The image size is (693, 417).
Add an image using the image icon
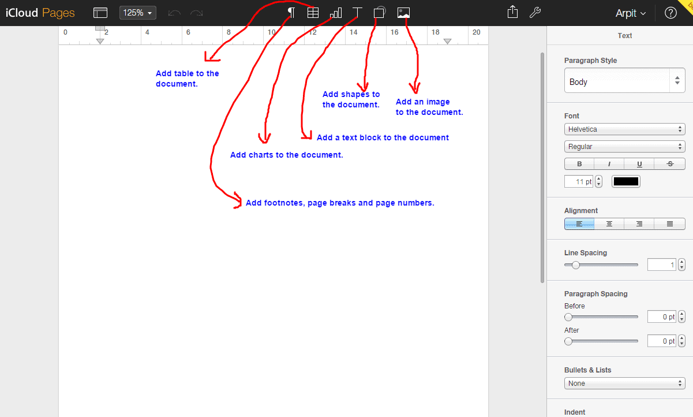pyautogui.click(x=403, y=12)
